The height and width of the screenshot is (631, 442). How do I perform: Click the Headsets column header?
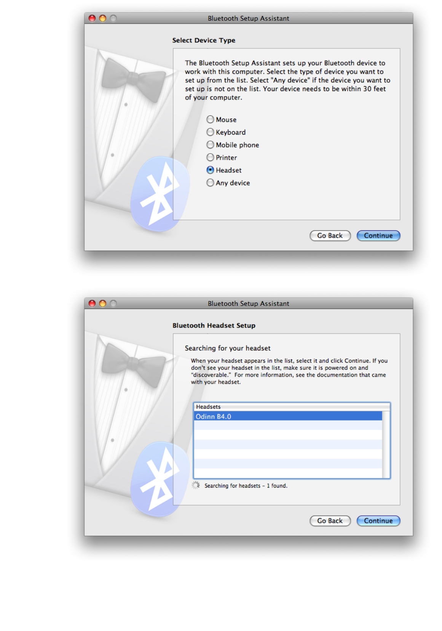[x=292, y=407]
